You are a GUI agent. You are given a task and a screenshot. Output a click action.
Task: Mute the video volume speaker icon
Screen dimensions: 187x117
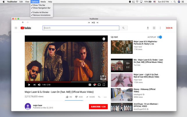point(39,85)
